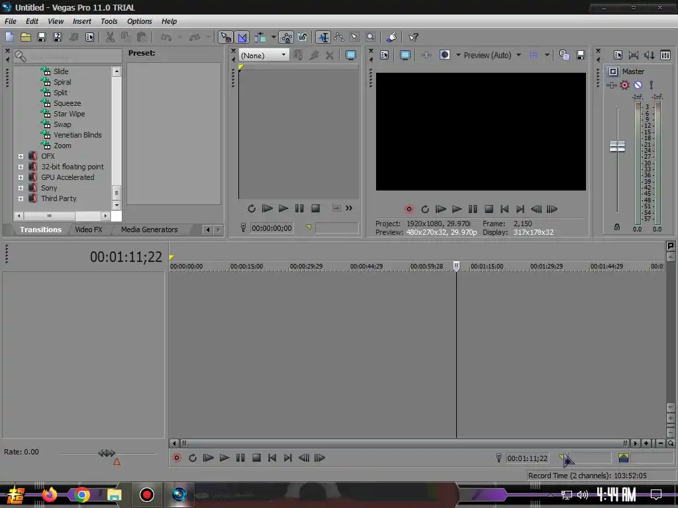
Task: Open the Options menu
Action: click(139, 21)
